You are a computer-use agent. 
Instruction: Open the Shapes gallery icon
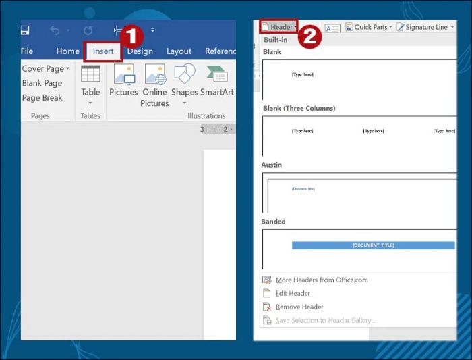184,74
